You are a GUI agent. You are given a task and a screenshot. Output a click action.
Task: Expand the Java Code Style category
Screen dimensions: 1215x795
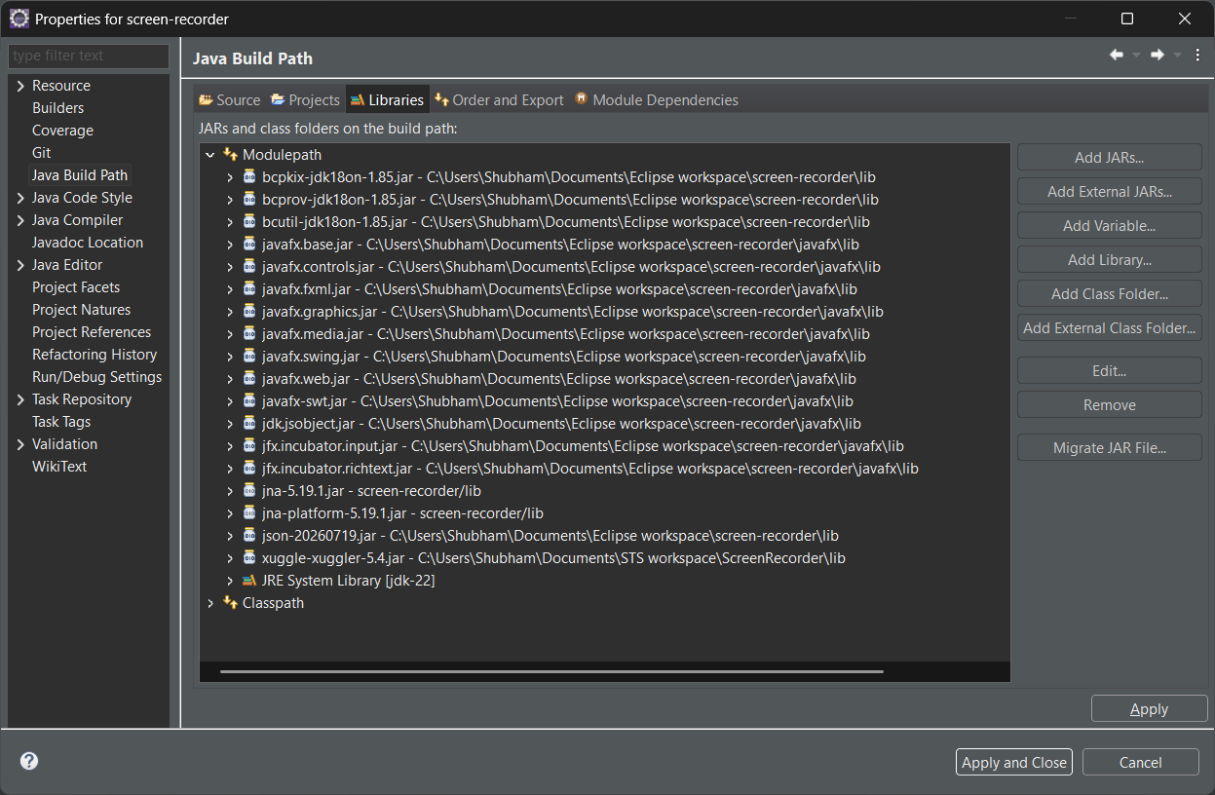[x=20, y=199]
